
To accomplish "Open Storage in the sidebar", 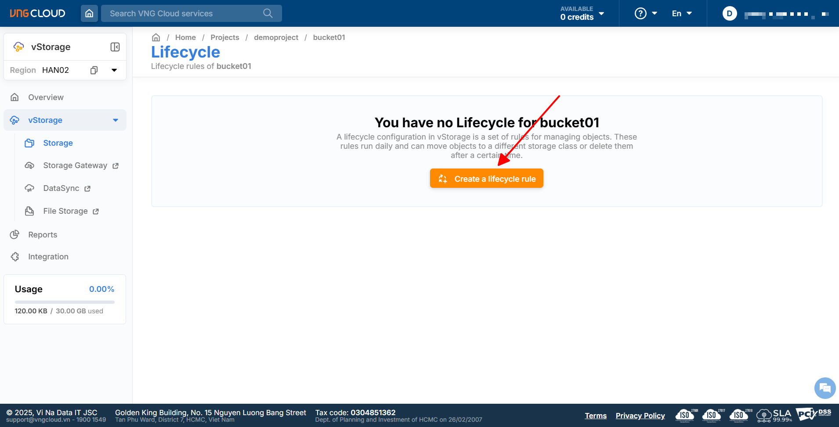I will (58, 143).
